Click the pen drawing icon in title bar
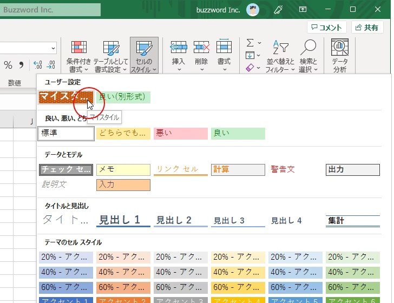 tap(278, 10)
